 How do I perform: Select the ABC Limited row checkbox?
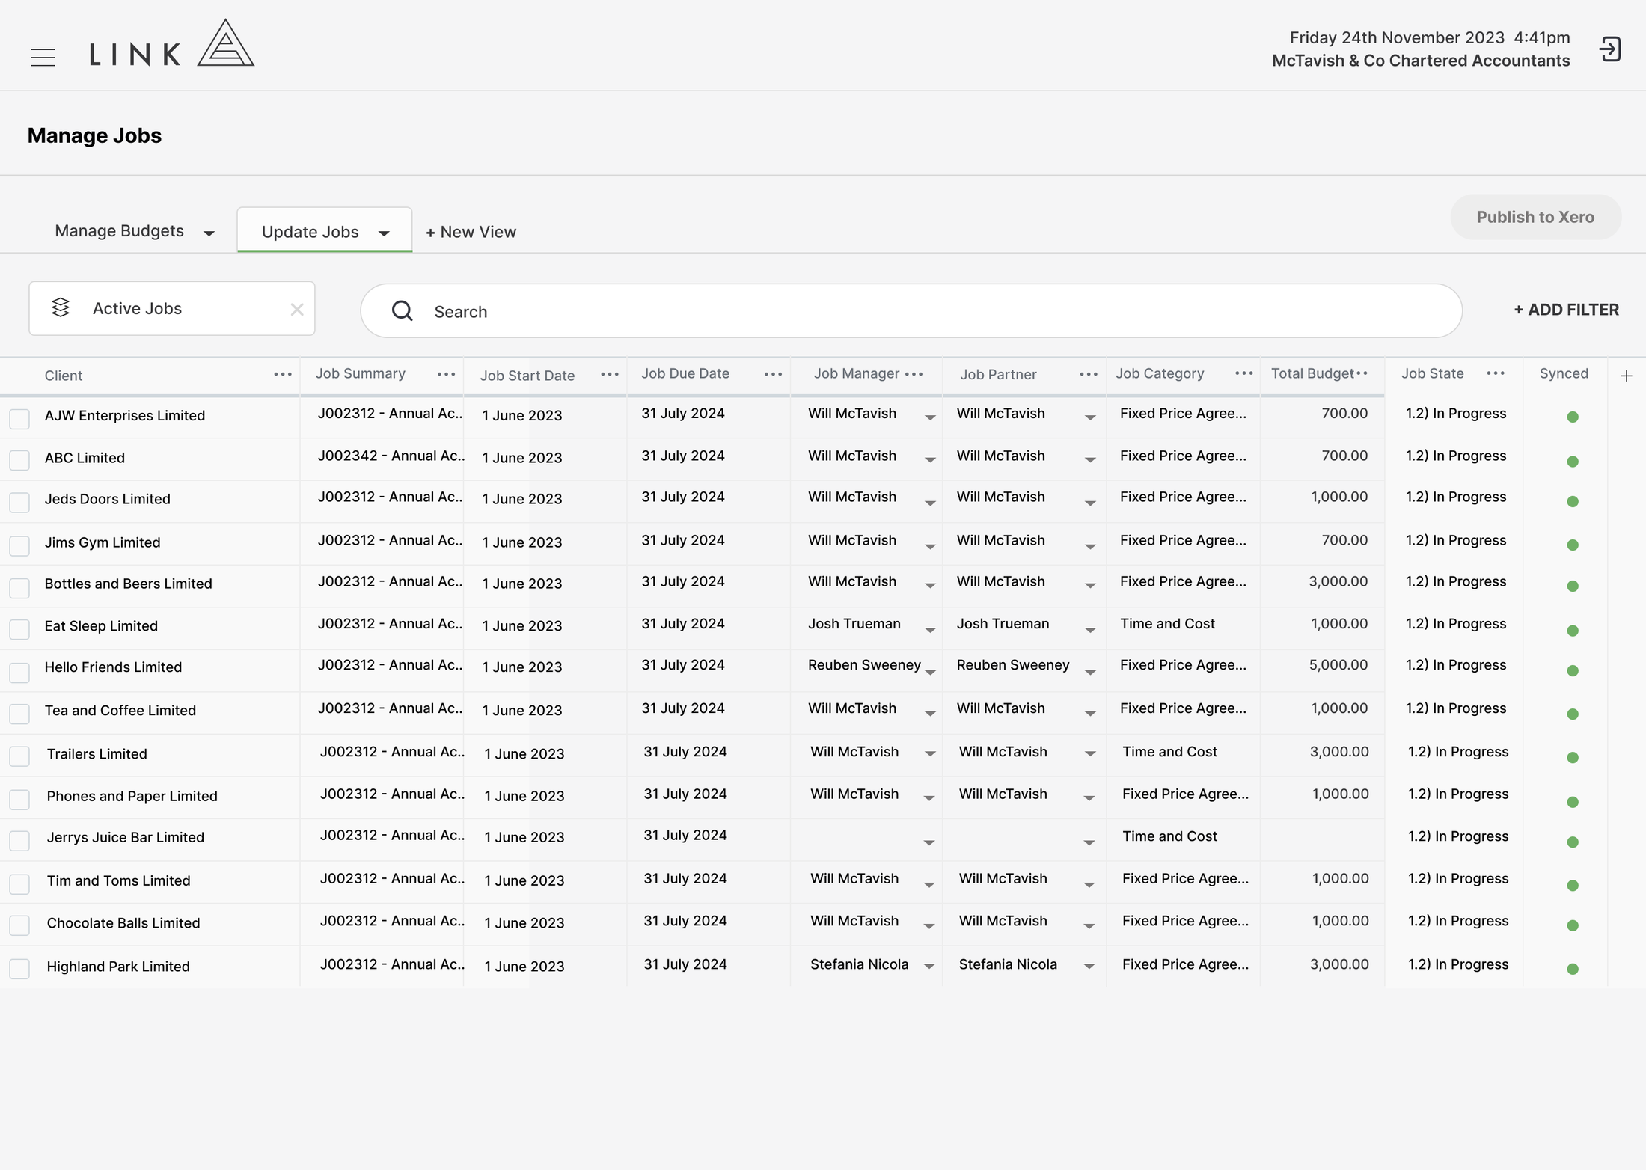coord(19,460)
